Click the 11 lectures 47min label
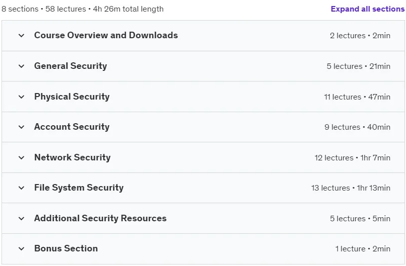 click(x=357, y=97)
